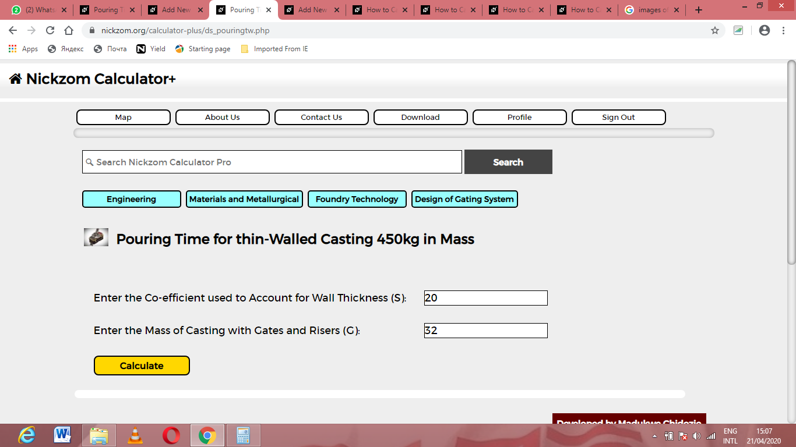Screen dimensions: 796x447
Task: Click the volume speaker tray icon
Action: [696, 436]
